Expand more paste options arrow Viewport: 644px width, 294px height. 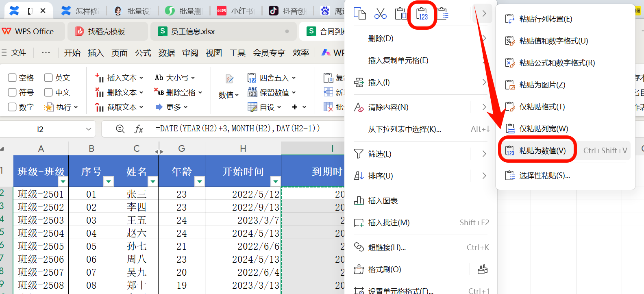click(x=484, y=14)
